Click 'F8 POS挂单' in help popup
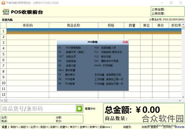This screenshot has width=185, height=129. (67, 79)
